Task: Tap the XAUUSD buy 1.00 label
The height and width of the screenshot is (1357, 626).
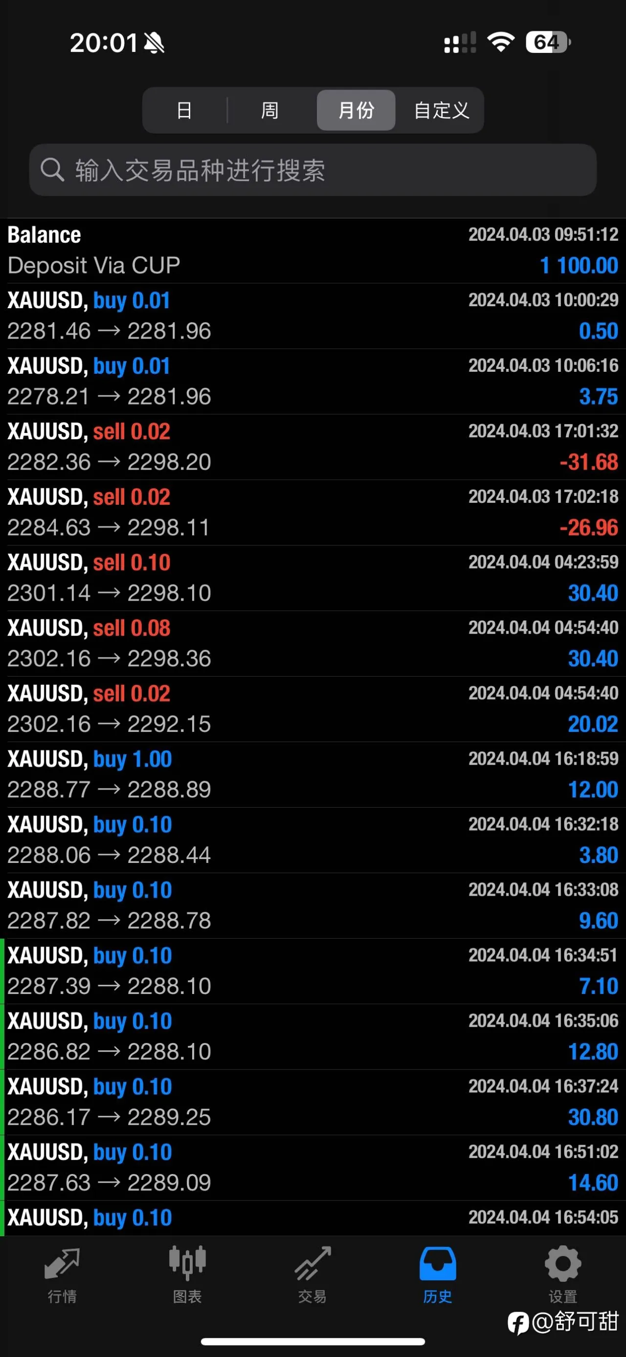Action: point(89,759)
